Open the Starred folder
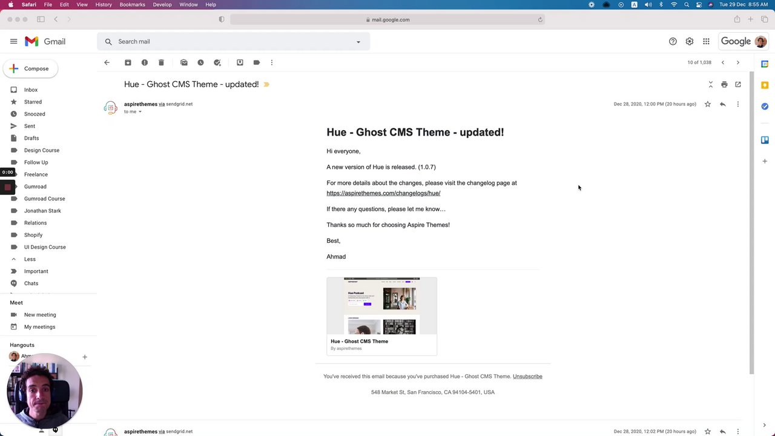This screenshot has height=436, width=775. pos(33,102)
